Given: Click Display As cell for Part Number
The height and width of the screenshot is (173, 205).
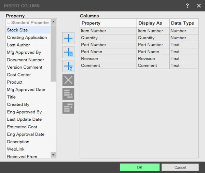Looking at the screenshot, I should pyautogui.click(x=153, y=45).
